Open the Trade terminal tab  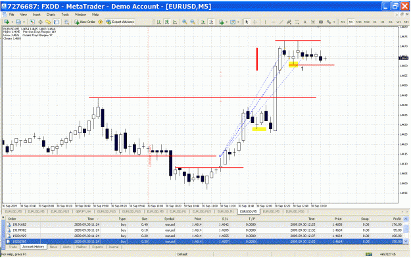pos(13,247)
